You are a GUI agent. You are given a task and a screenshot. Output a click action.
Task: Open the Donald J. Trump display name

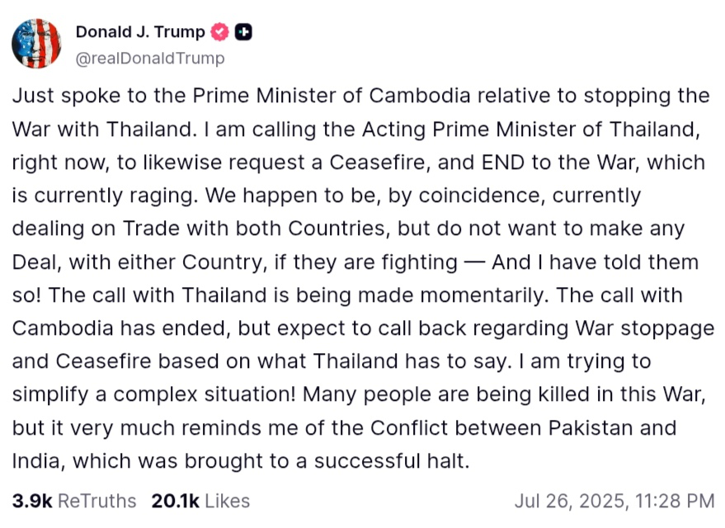(x=140, y=32)
